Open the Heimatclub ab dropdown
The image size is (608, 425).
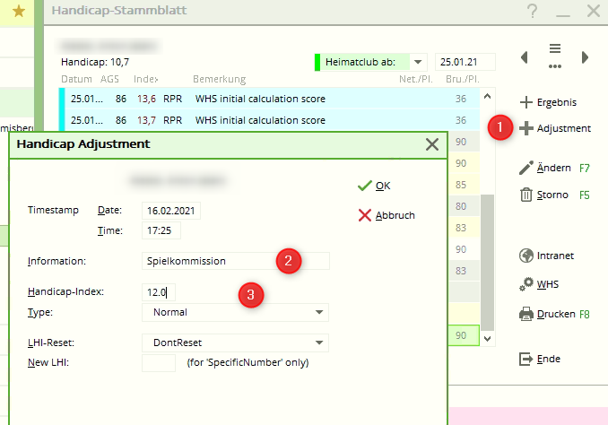(418, 62)
